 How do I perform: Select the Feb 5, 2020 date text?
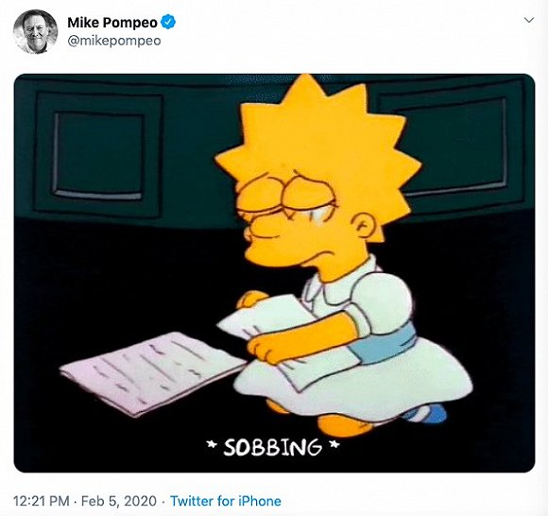[x=119, y=501]
